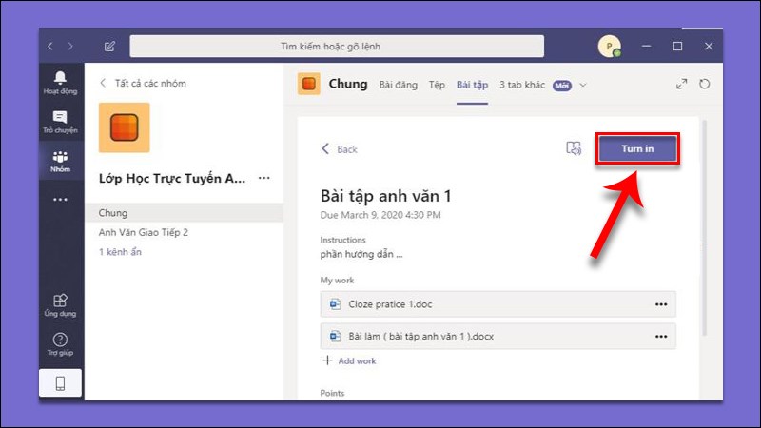Click the Lớp Học Trực Tuyến team name
761x428 pixels.
click(x=172, y=179)
